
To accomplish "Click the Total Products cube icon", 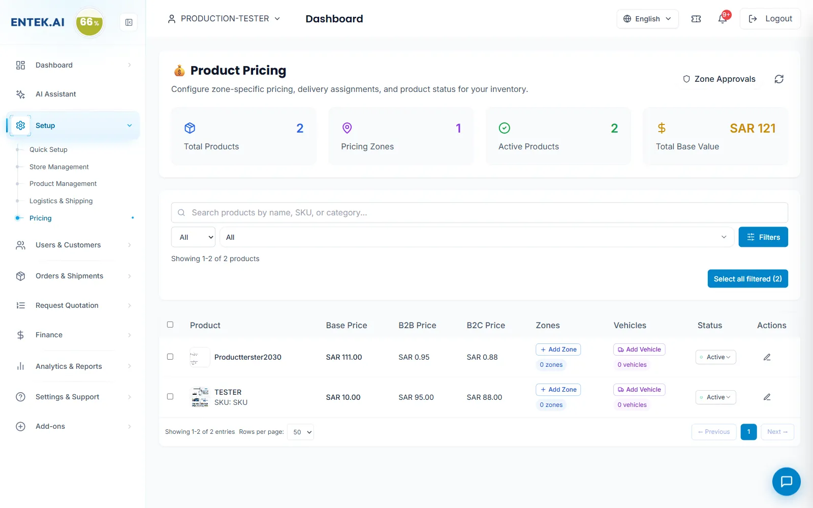I will [190, 128].
